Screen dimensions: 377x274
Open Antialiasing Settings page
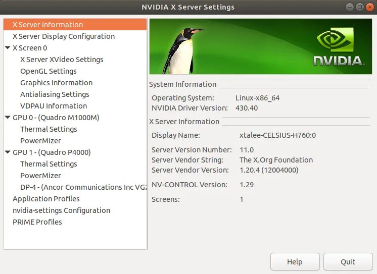point(55,94)
